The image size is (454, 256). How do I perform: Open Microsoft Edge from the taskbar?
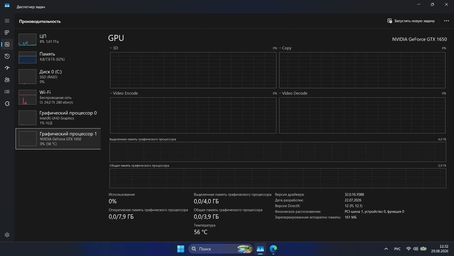273,249
